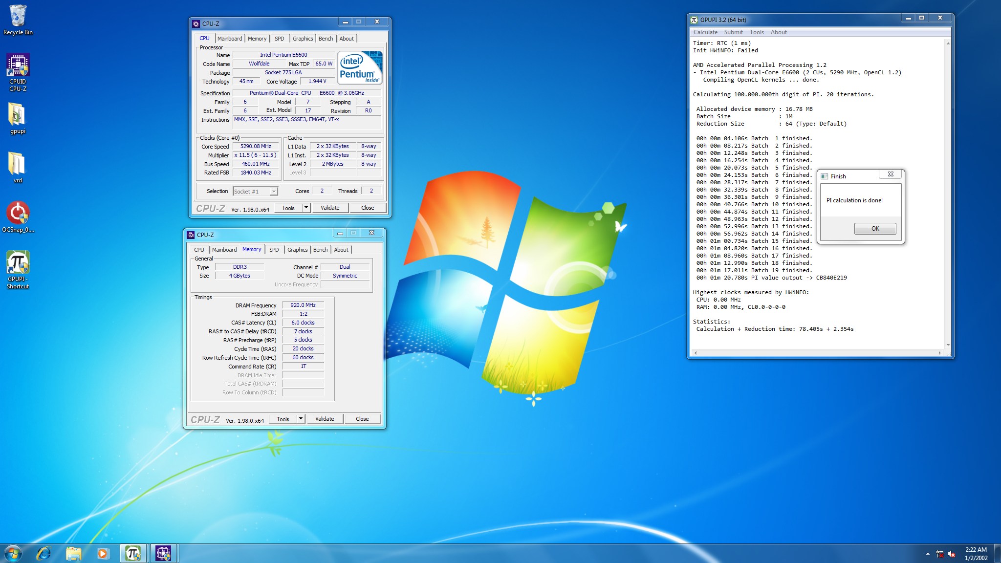Close the Finish dialog with the X
Viewport: 1001px width, 563px height.
(891, 174)
